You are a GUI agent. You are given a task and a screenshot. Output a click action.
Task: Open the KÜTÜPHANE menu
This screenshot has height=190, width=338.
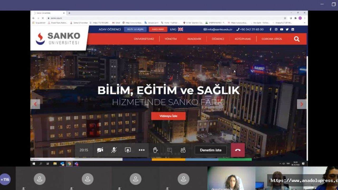click(243, 39)
